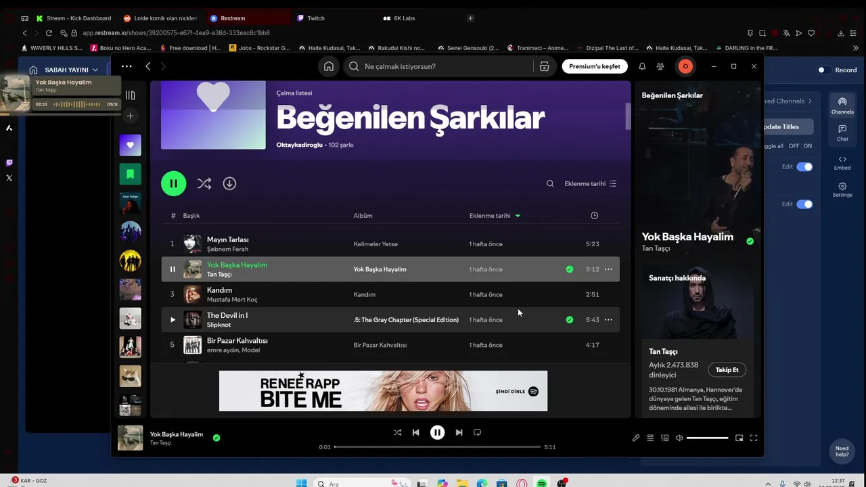Open Spotify browse icon in search bar

[x=544, y=66]
